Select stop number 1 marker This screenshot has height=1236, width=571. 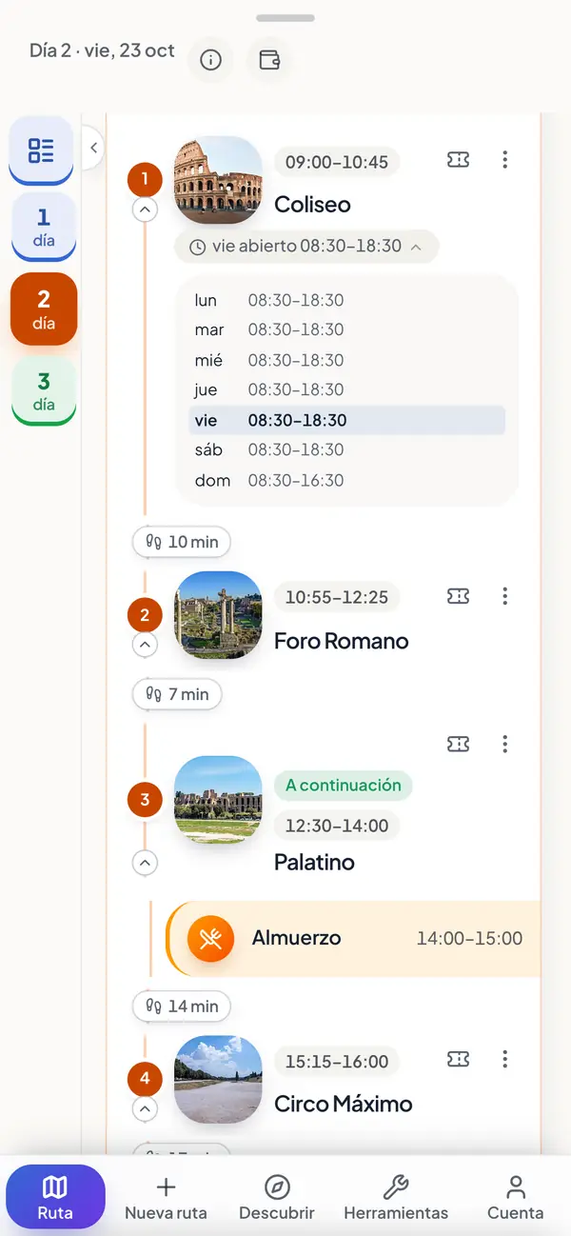[x=145, y=178]
